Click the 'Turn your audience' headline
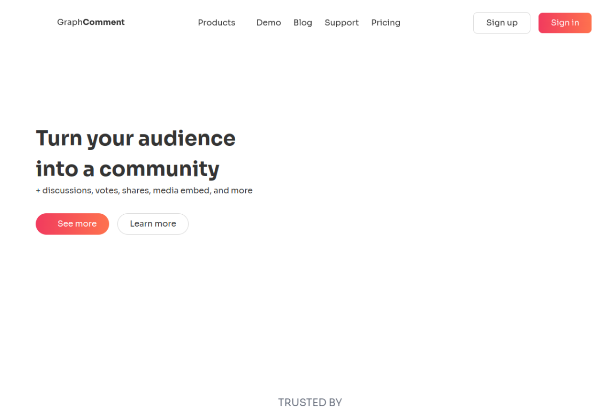This screenshot has height=408, width=612. click(135, 138)
